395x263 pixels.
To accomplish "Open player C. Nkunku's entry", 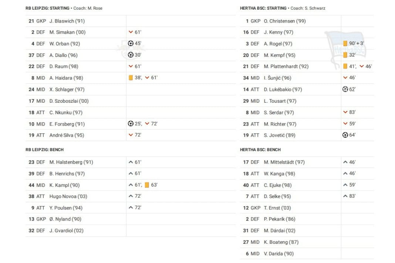I will [66, 113].
